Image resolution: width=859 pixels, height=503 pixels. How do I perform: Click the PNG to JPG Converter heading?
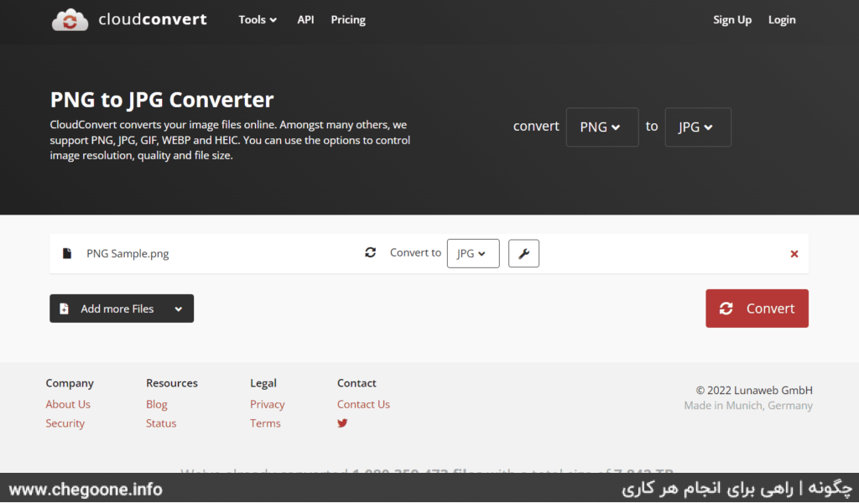(162, 100)
